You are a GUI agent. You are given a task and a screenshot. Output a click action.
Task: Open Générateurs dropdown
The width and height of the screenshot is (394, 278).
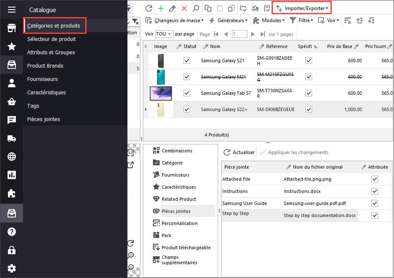(x=229, y=20)
